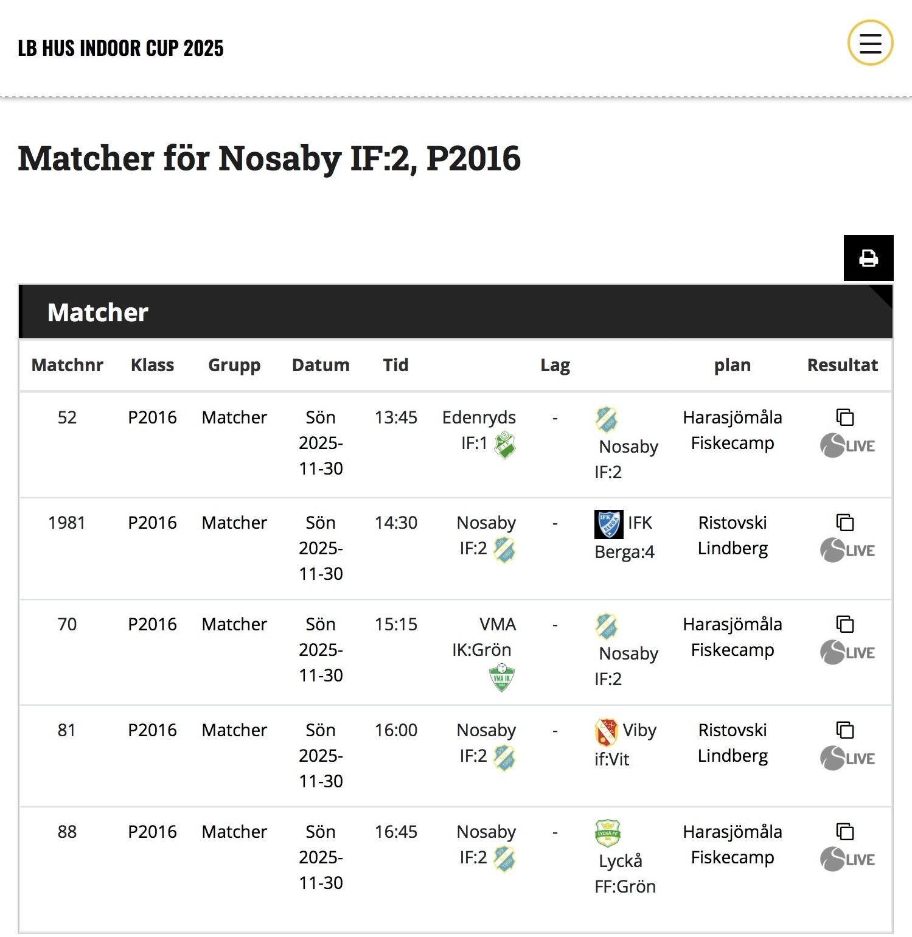912x937 pixels.
Task: Open match details icon for match 81
Action: [845, 730]
